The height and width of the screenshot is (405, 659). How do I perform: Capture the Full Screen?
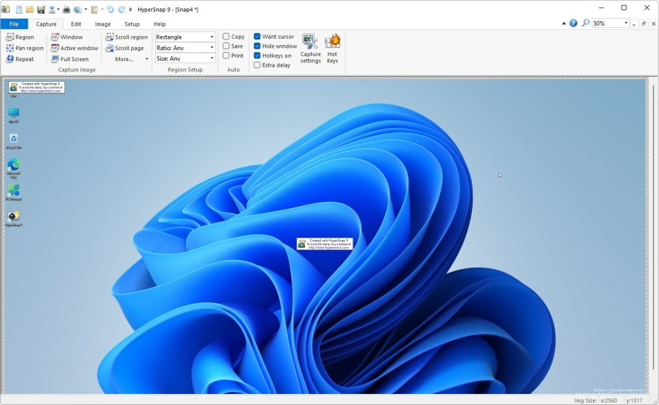[70, 59]
